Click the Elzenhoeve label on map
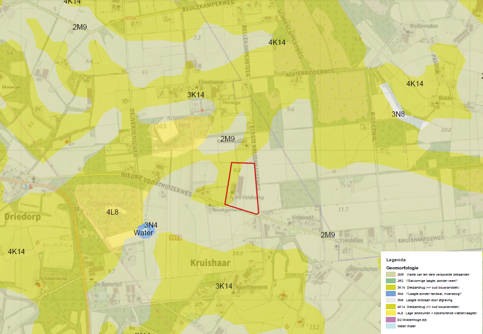The height and width of the screenshot is (334, 483). [x=211, y=83]
